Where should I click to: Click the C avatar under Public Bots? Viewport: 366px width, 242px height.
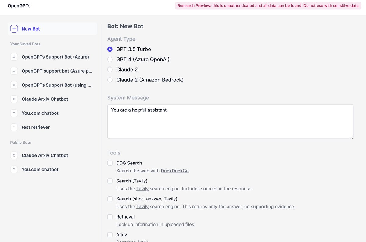point(14,155)
